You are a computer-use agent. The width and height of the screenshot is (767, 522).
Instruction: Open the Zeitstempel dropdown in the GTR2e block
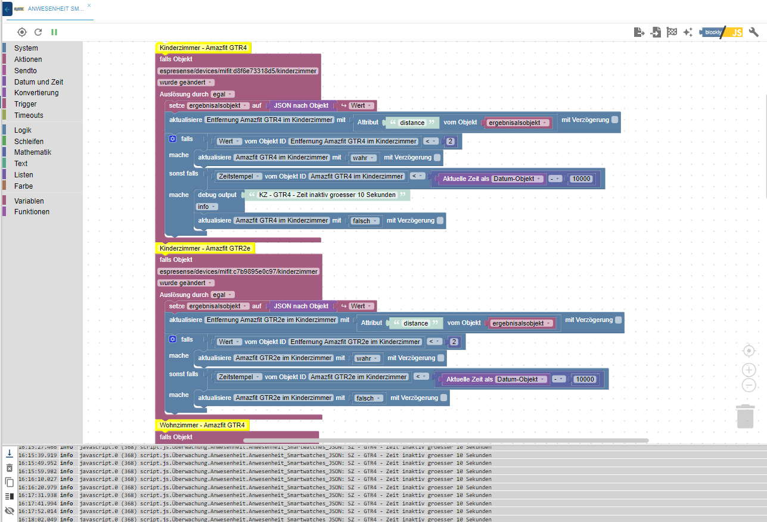pos(240,377)
